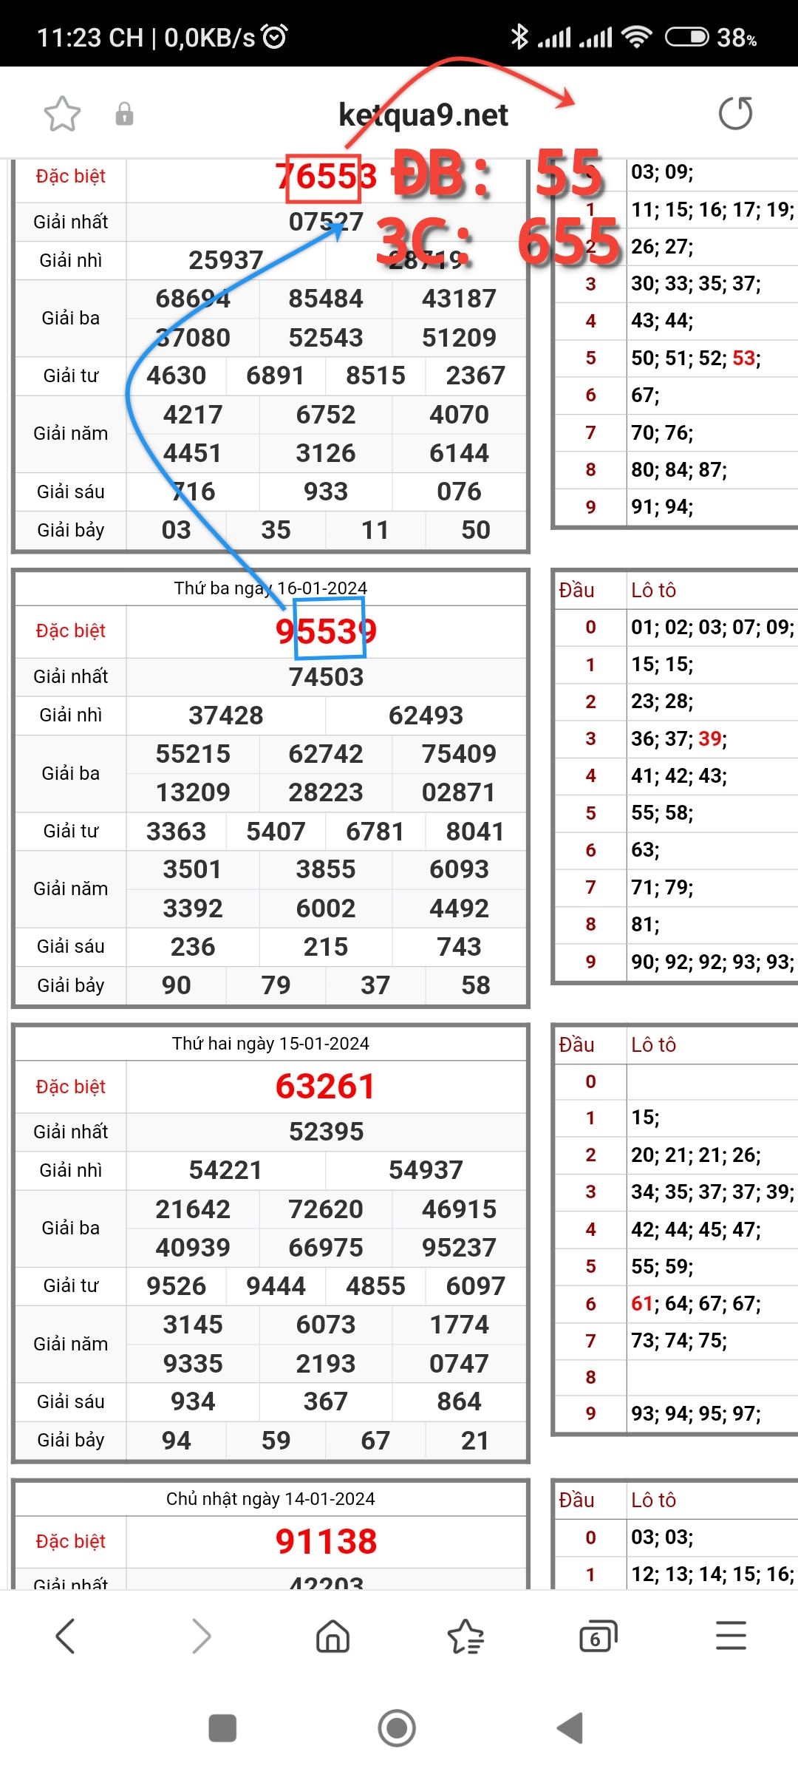This screenshot has height=1774, width=798.
Task: Tap the special prize number 95539
Action: coord(326,631)
